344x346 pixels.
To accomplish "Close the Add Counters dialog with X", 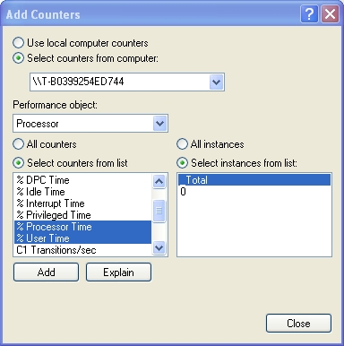I will point(330,13).
